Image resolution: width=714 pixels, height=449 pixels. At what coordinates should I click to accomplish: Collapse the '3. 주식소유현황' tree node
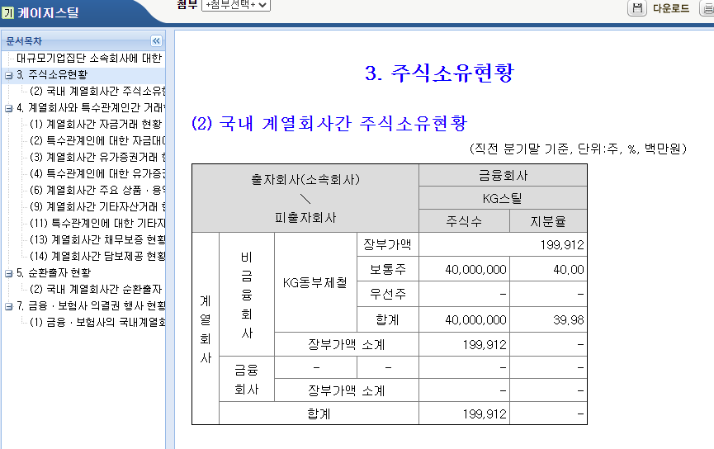pyautogui.click(x=8, y=76)
